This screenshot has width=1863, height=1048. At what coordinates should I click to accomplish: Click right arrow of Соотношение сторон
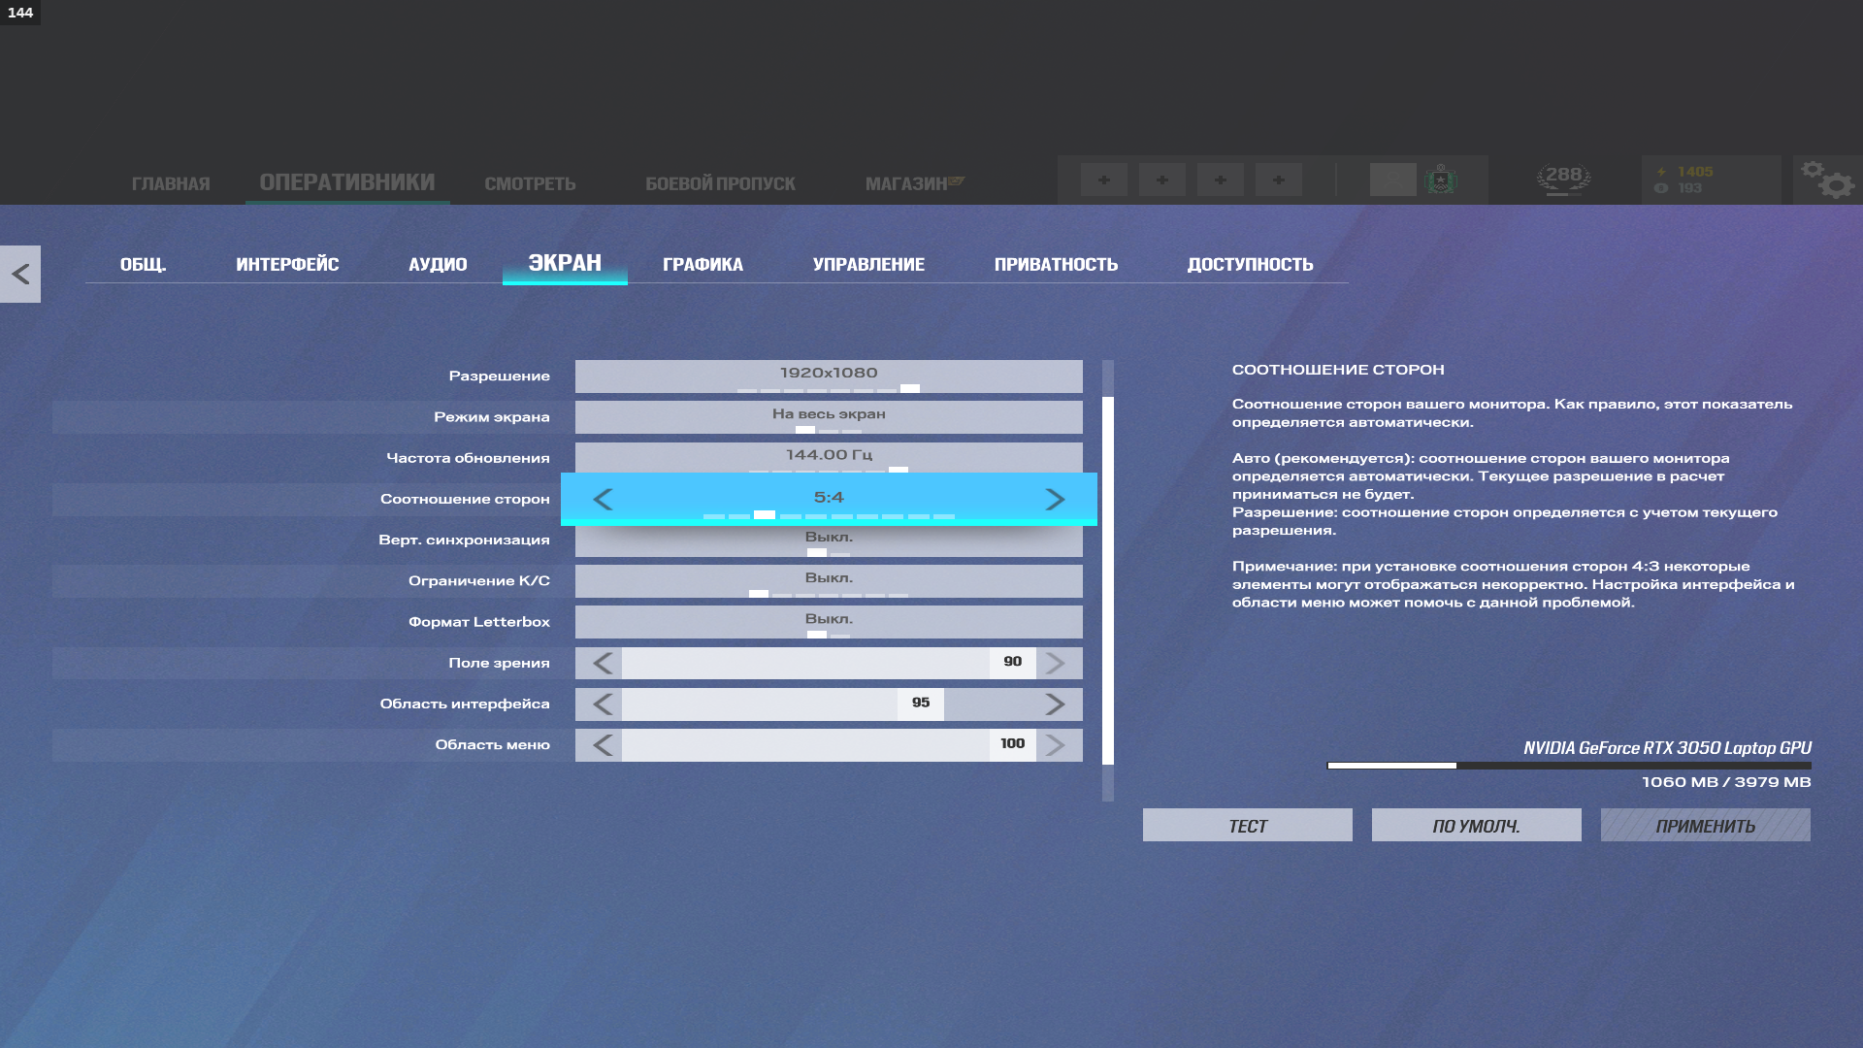(x=1055, y=499)
